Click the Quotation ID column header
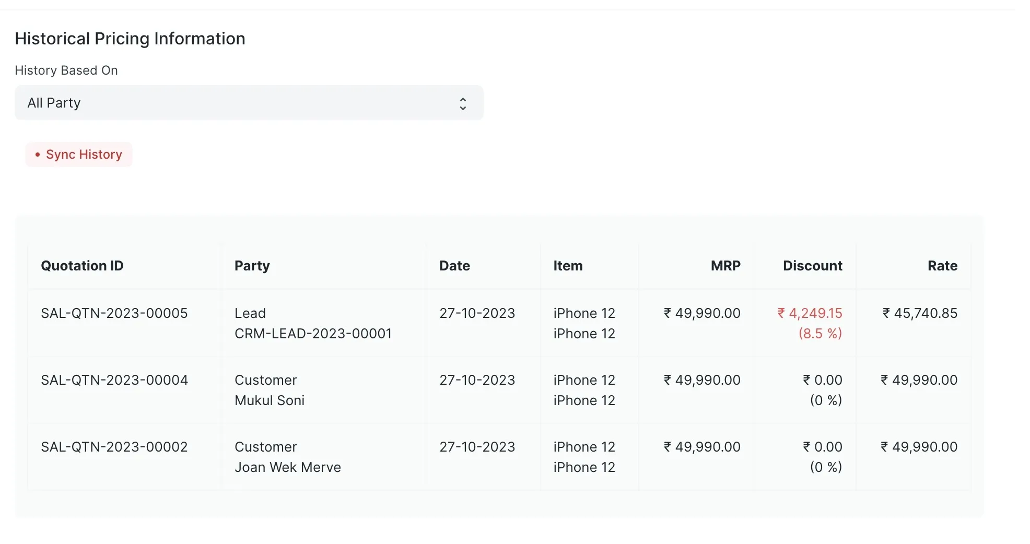The width and height of the screenshot is (1030, 544). click(82, 266)
